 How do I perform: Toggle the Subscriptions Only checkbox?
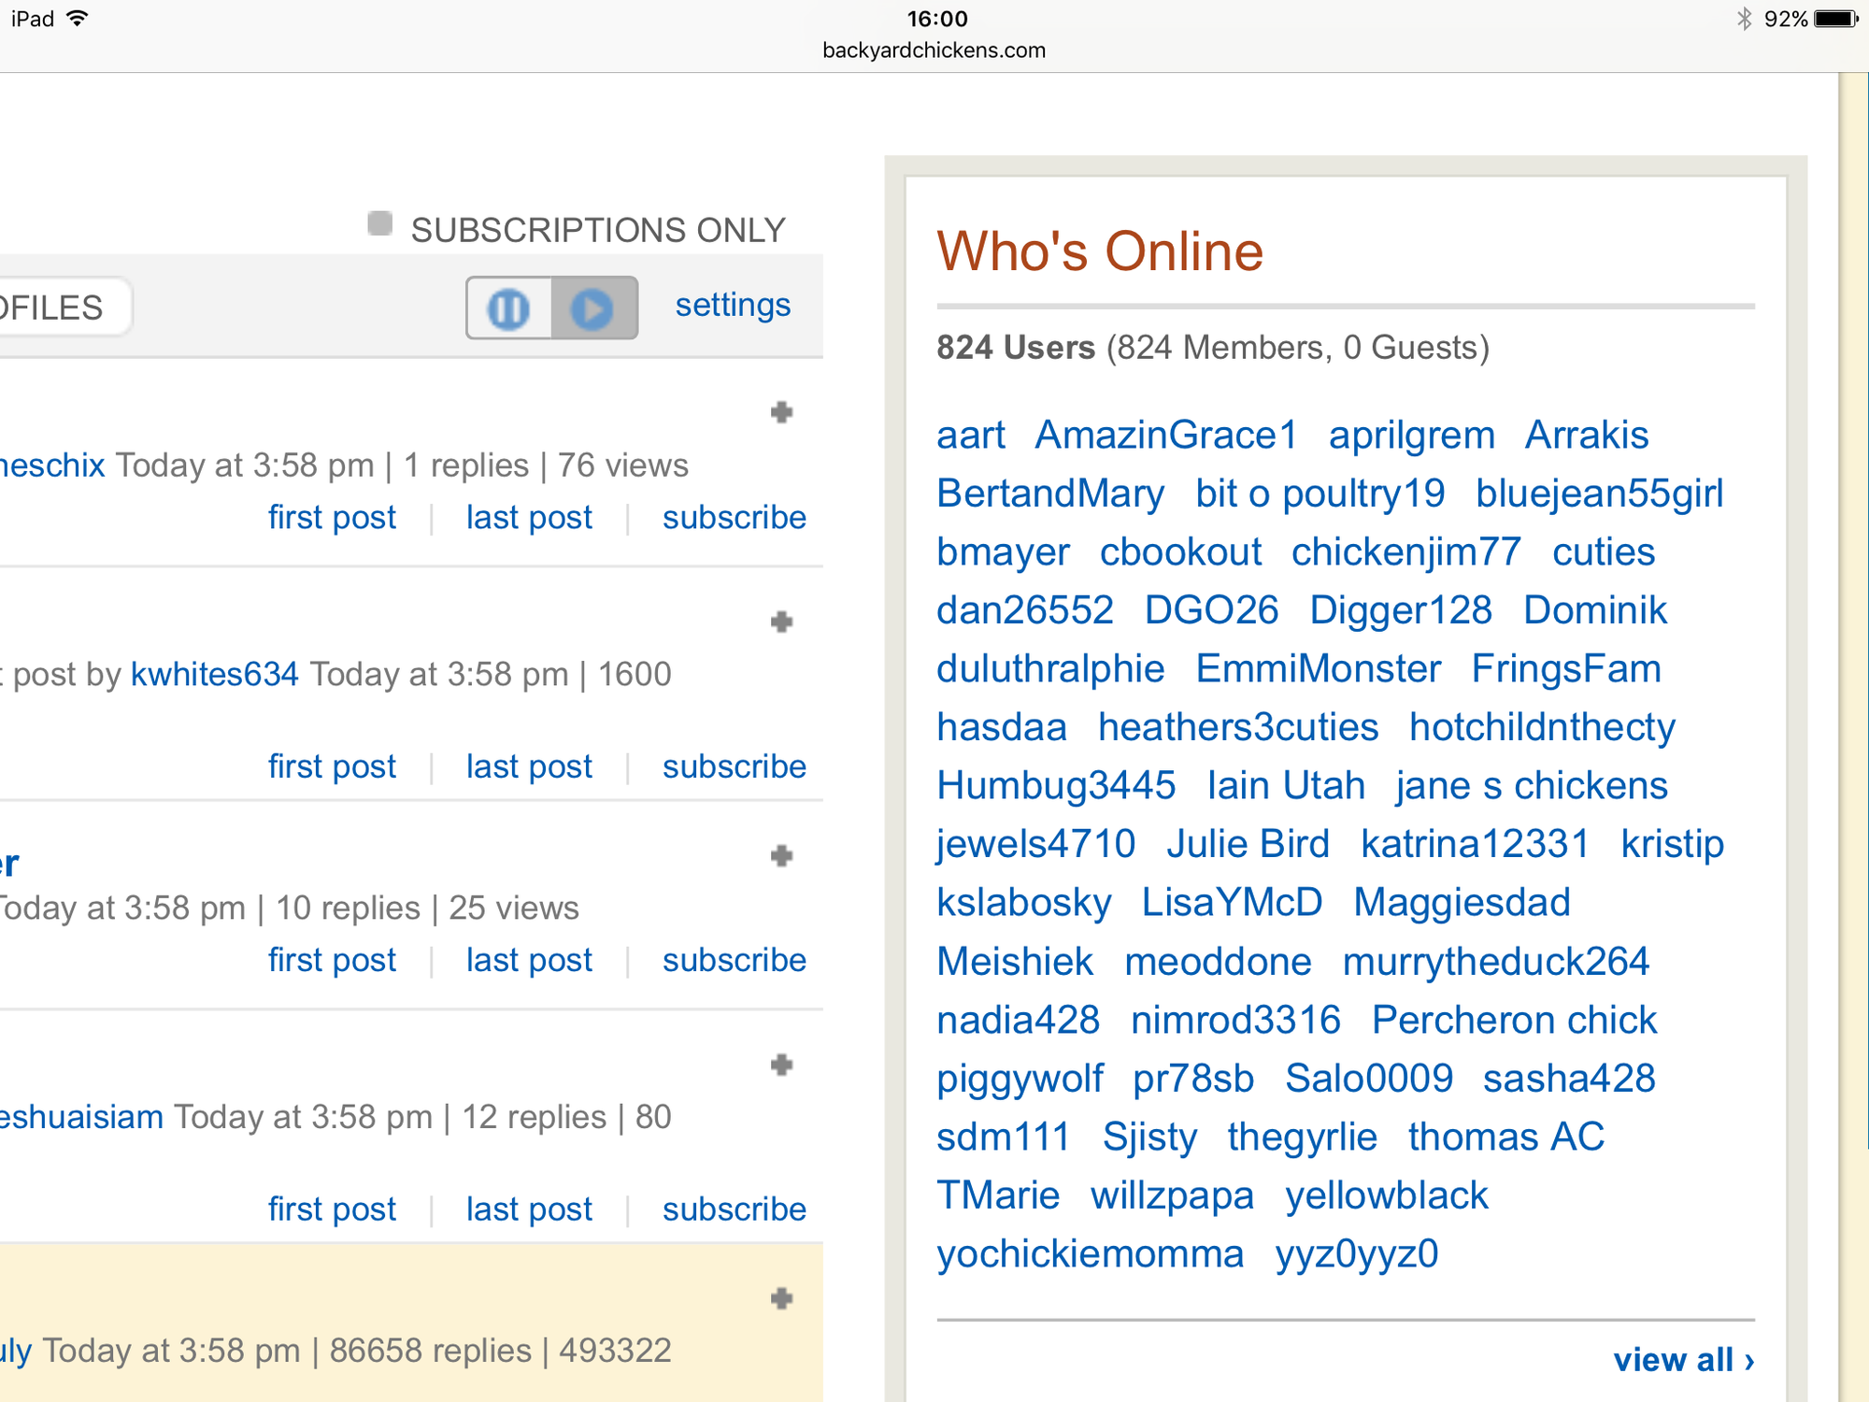click(x=379, y=223)
